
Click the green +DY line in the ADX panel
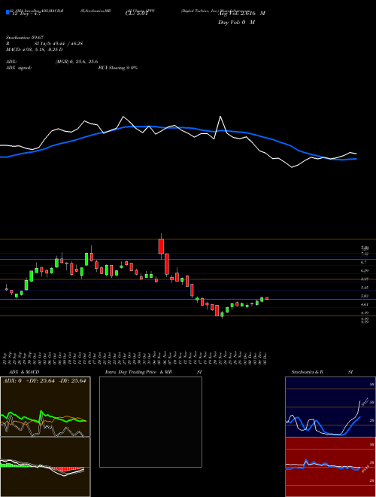(x=43, y=417)
